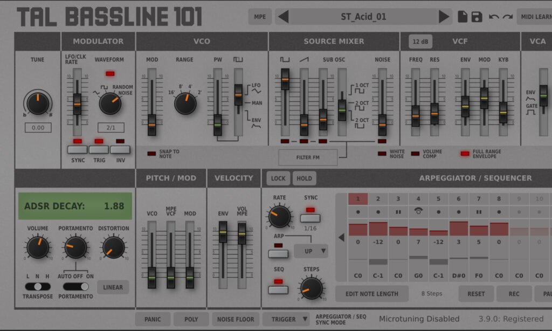The width and height of the screenshot is (552, 331).
Task: Click the mode dot under step 5
Action: (x=438, y=212)
